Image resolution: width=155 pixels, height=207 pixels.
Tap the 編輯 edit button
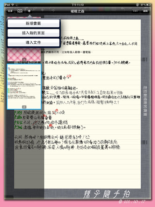pyautogui.click(x=145, y=11)
